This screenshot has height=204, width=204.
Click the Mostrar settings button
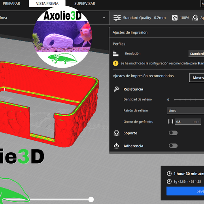(196, 78)
